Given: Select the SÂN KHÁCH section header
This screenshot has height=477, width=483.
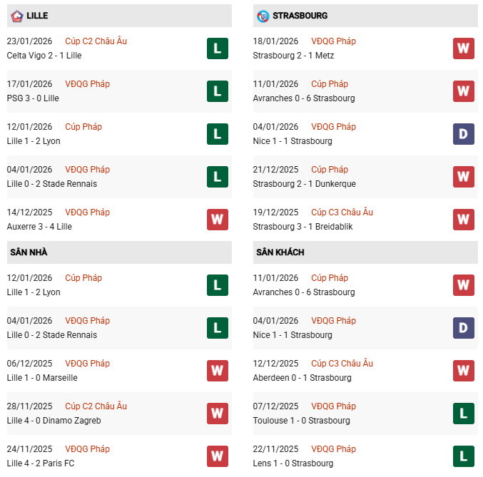Looking at the screenshot, I should tap(280, 252).
